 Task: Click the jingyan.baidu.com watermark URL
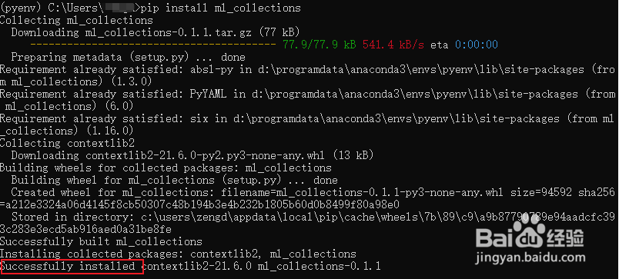pos(531,259)
